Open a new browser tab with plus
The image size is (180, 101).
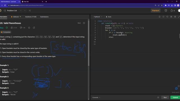click(x=46, y=2)
